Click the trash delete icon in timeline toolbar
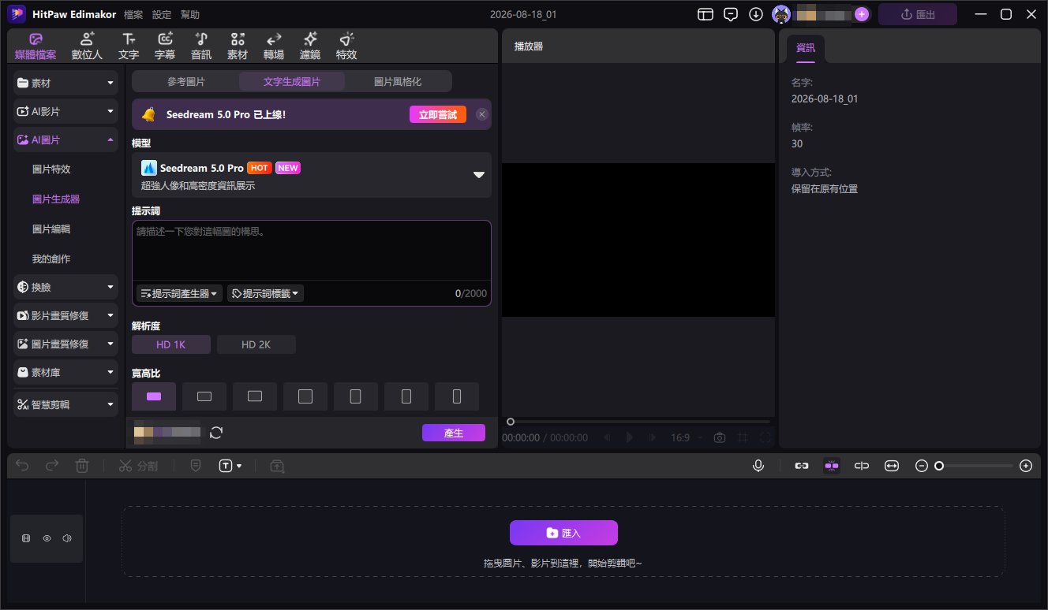1048x610 pixels. [82, 466]
